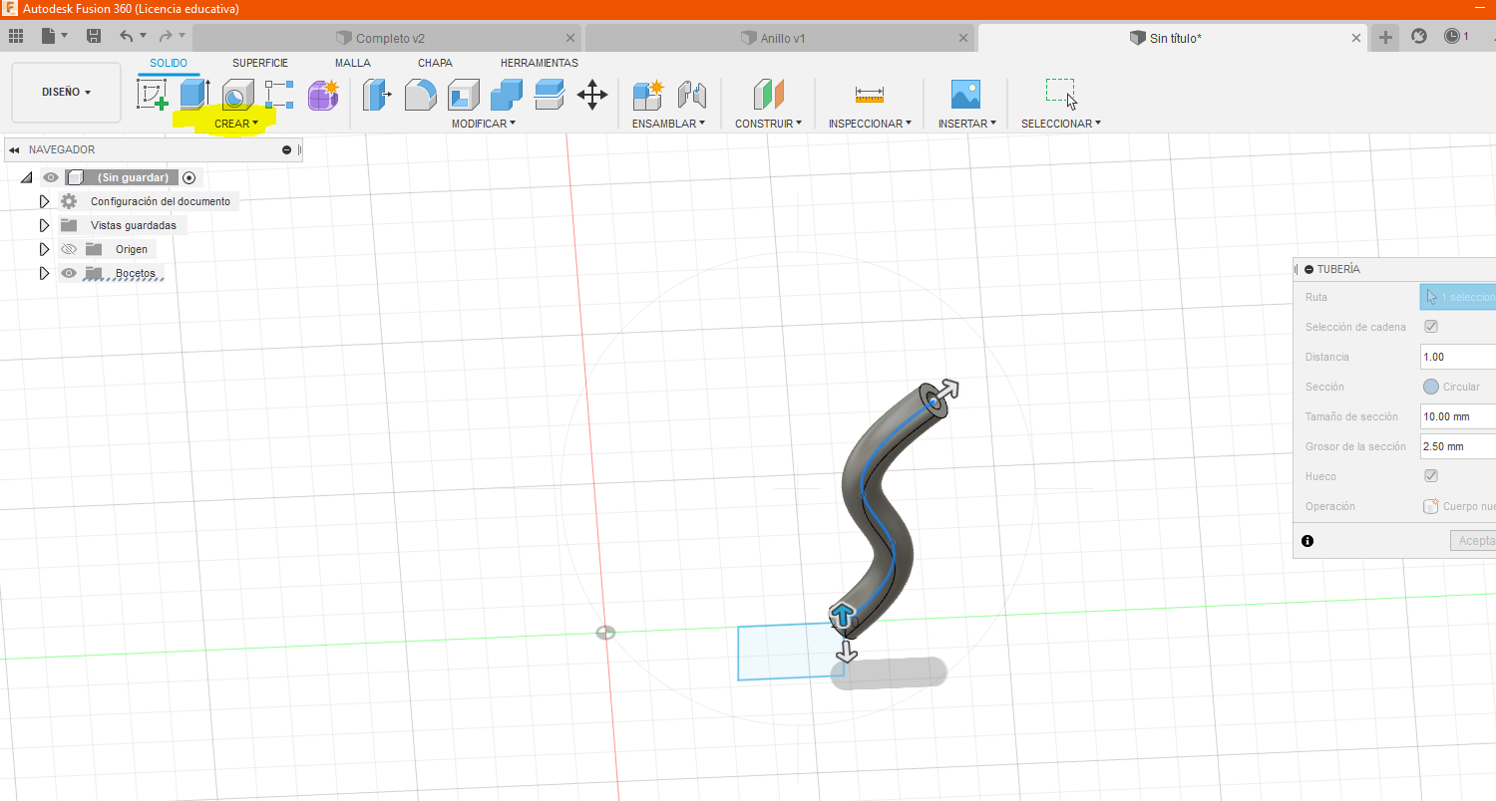Activate the Fillet tool
Viewport: 1496px width, 801px height.
coord(420,95)
